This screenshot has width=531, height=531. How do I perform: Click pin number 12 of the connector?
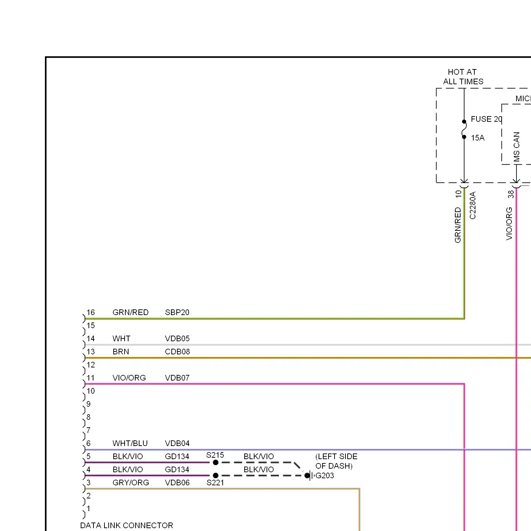coord(91,365)
